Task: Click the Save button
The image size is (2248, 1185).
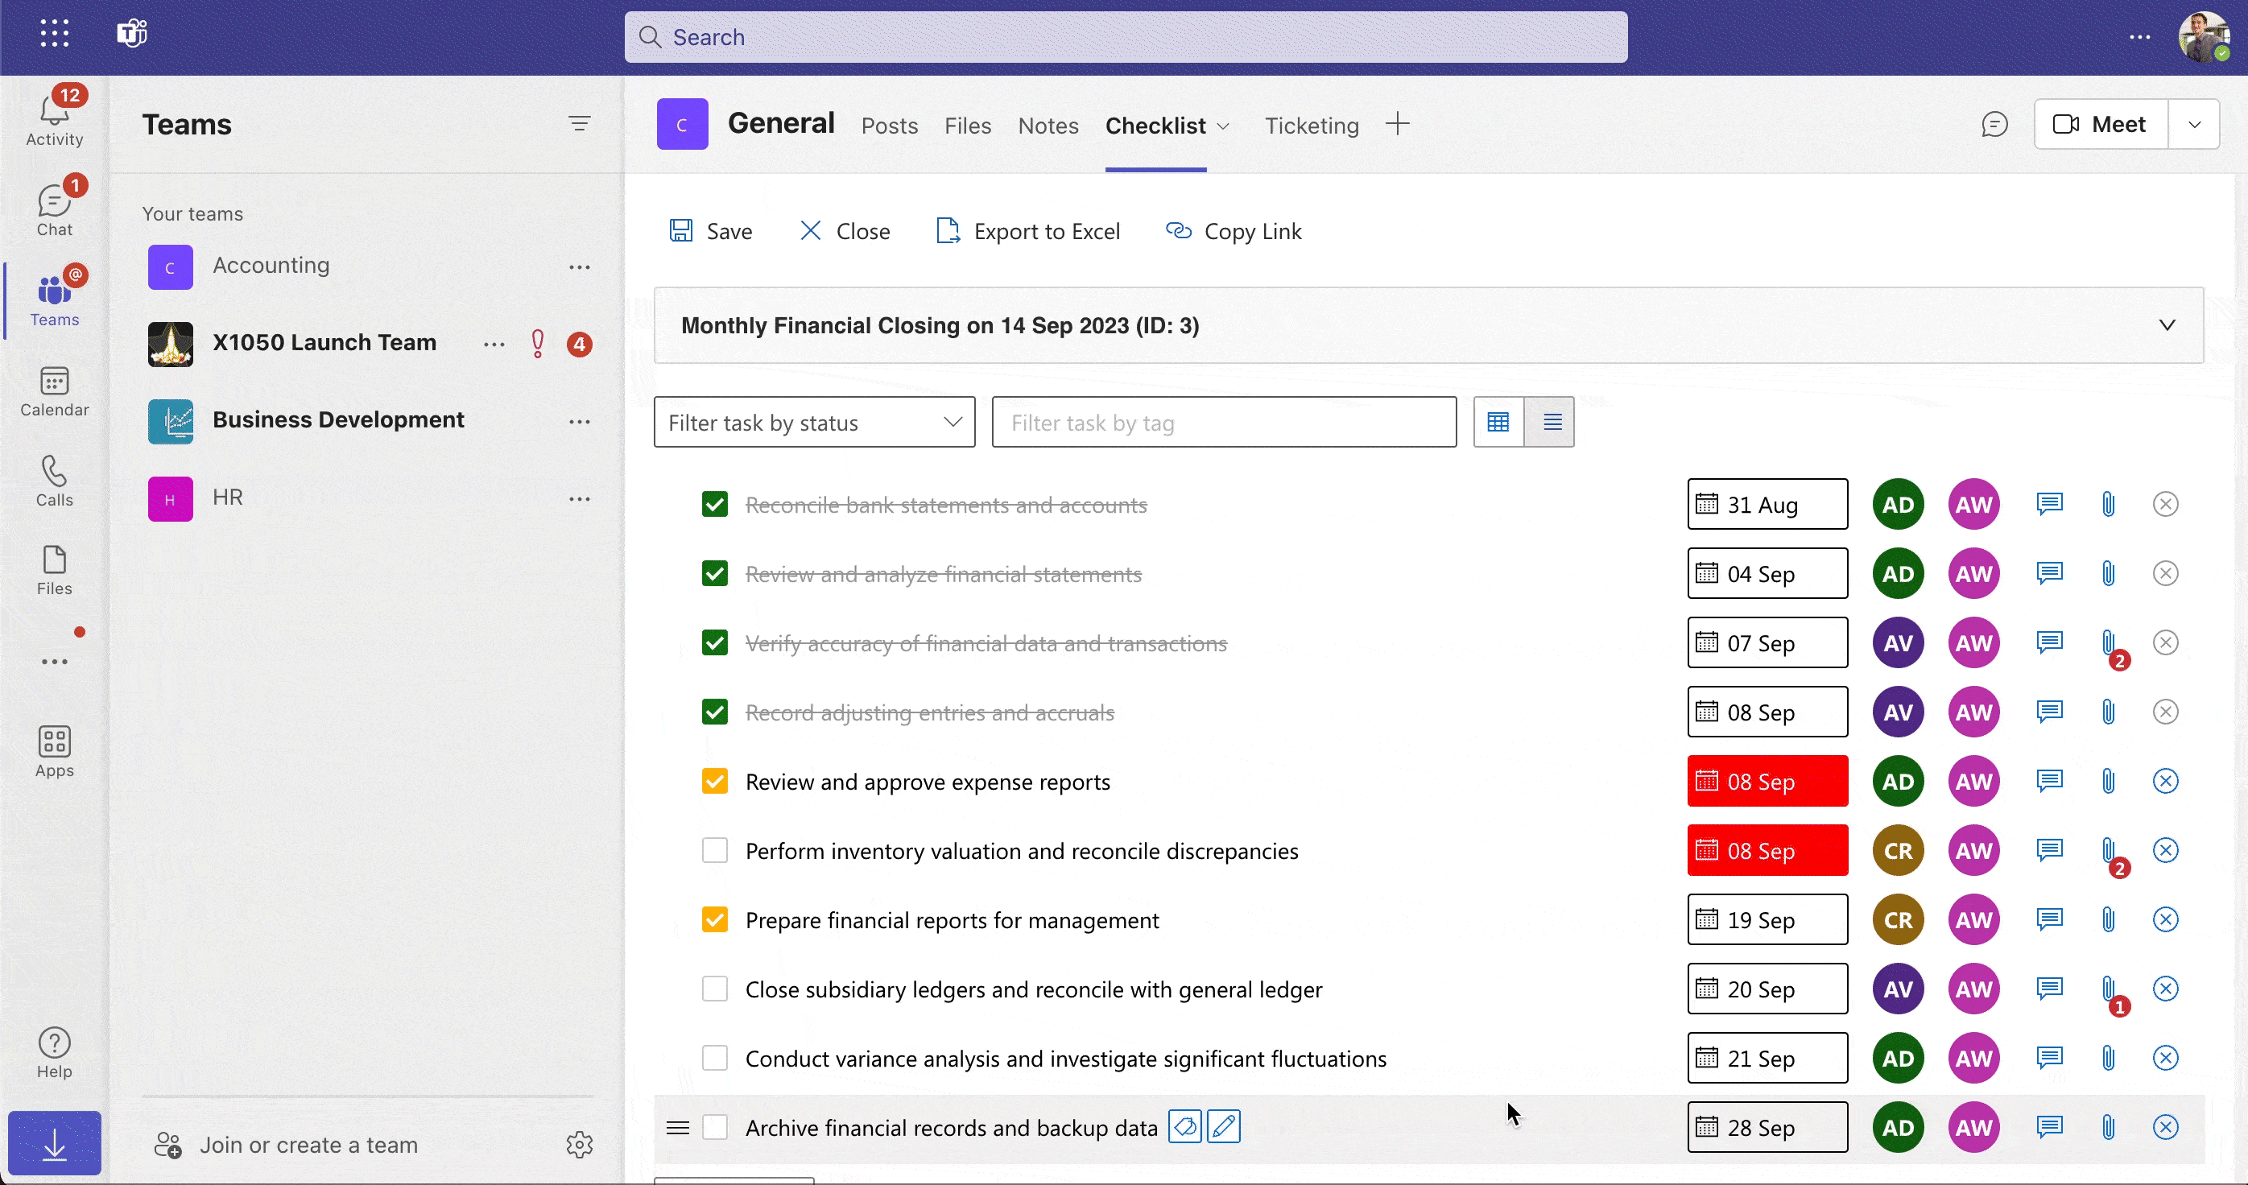Action: tap(710, 231)
